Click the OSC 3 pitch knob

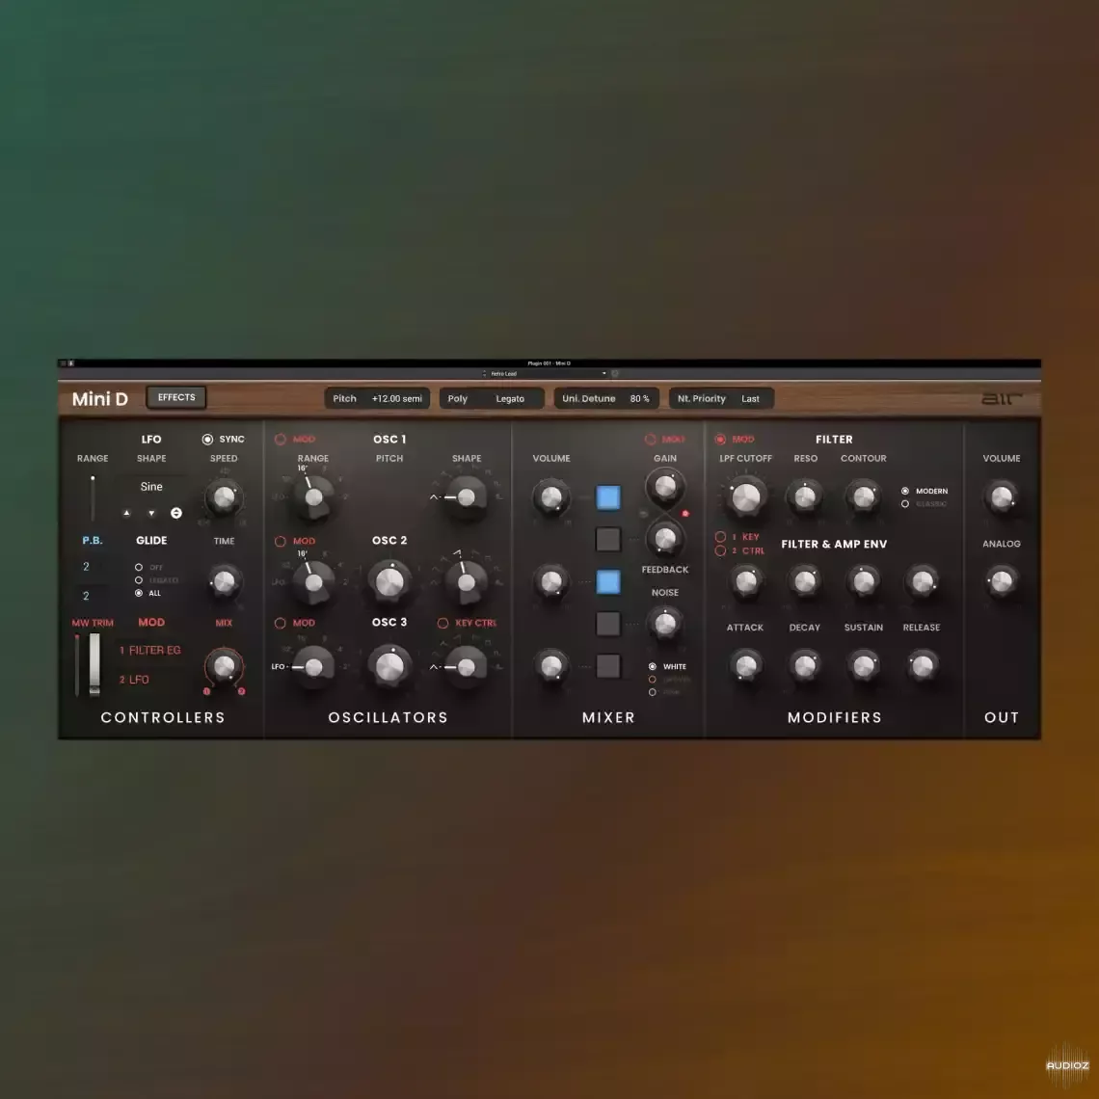(389, 666)
